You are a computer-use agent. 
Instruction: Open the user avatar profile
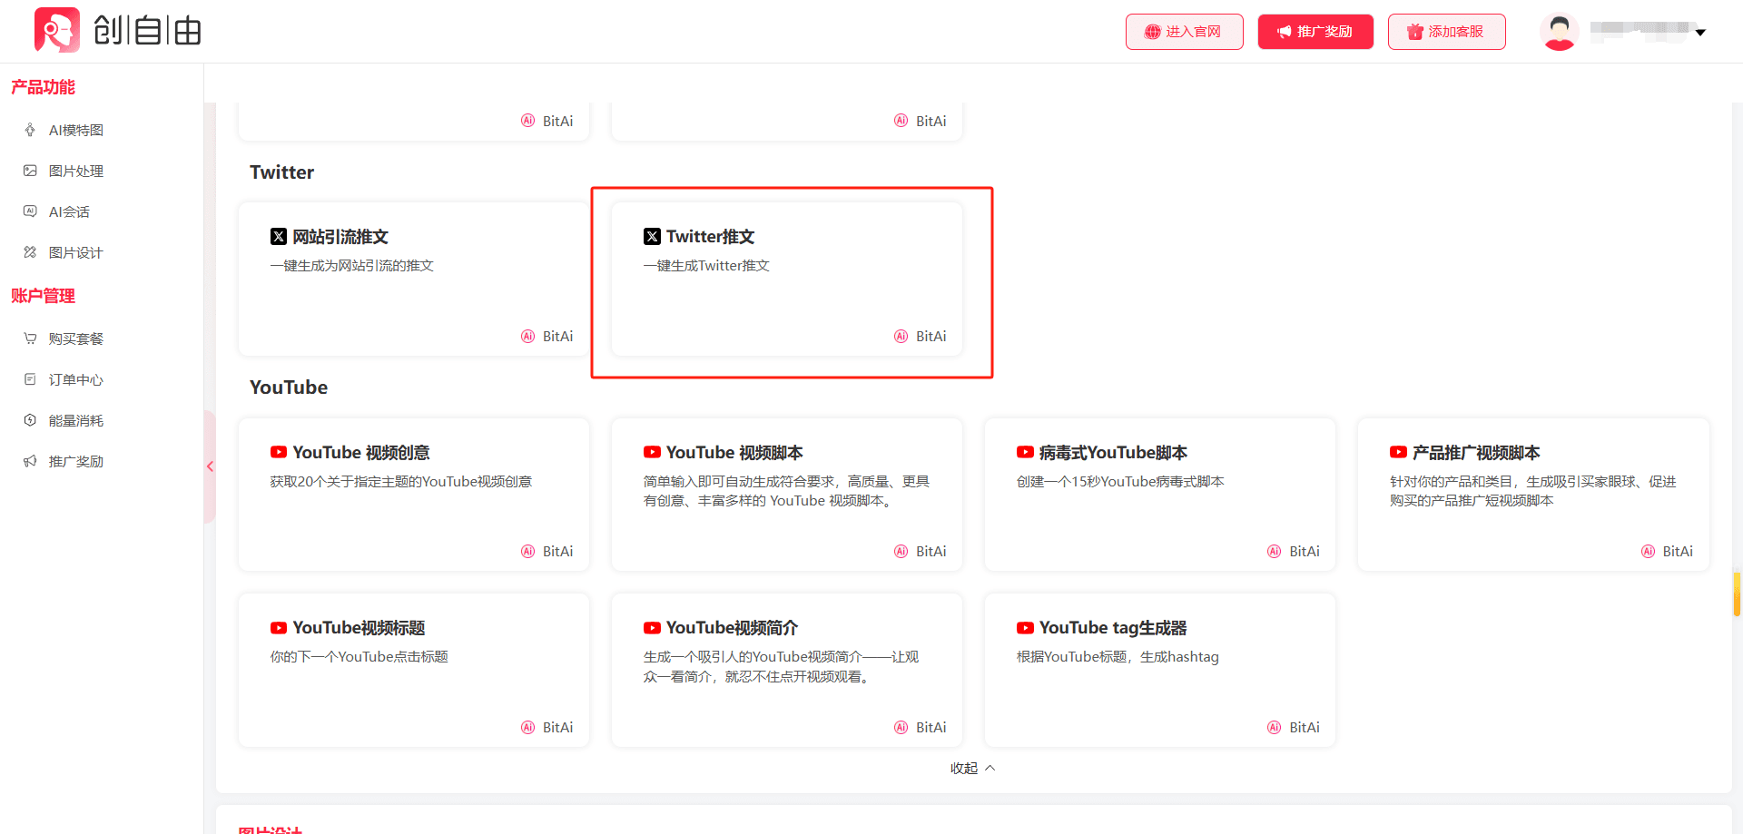tap(1559, 32)
